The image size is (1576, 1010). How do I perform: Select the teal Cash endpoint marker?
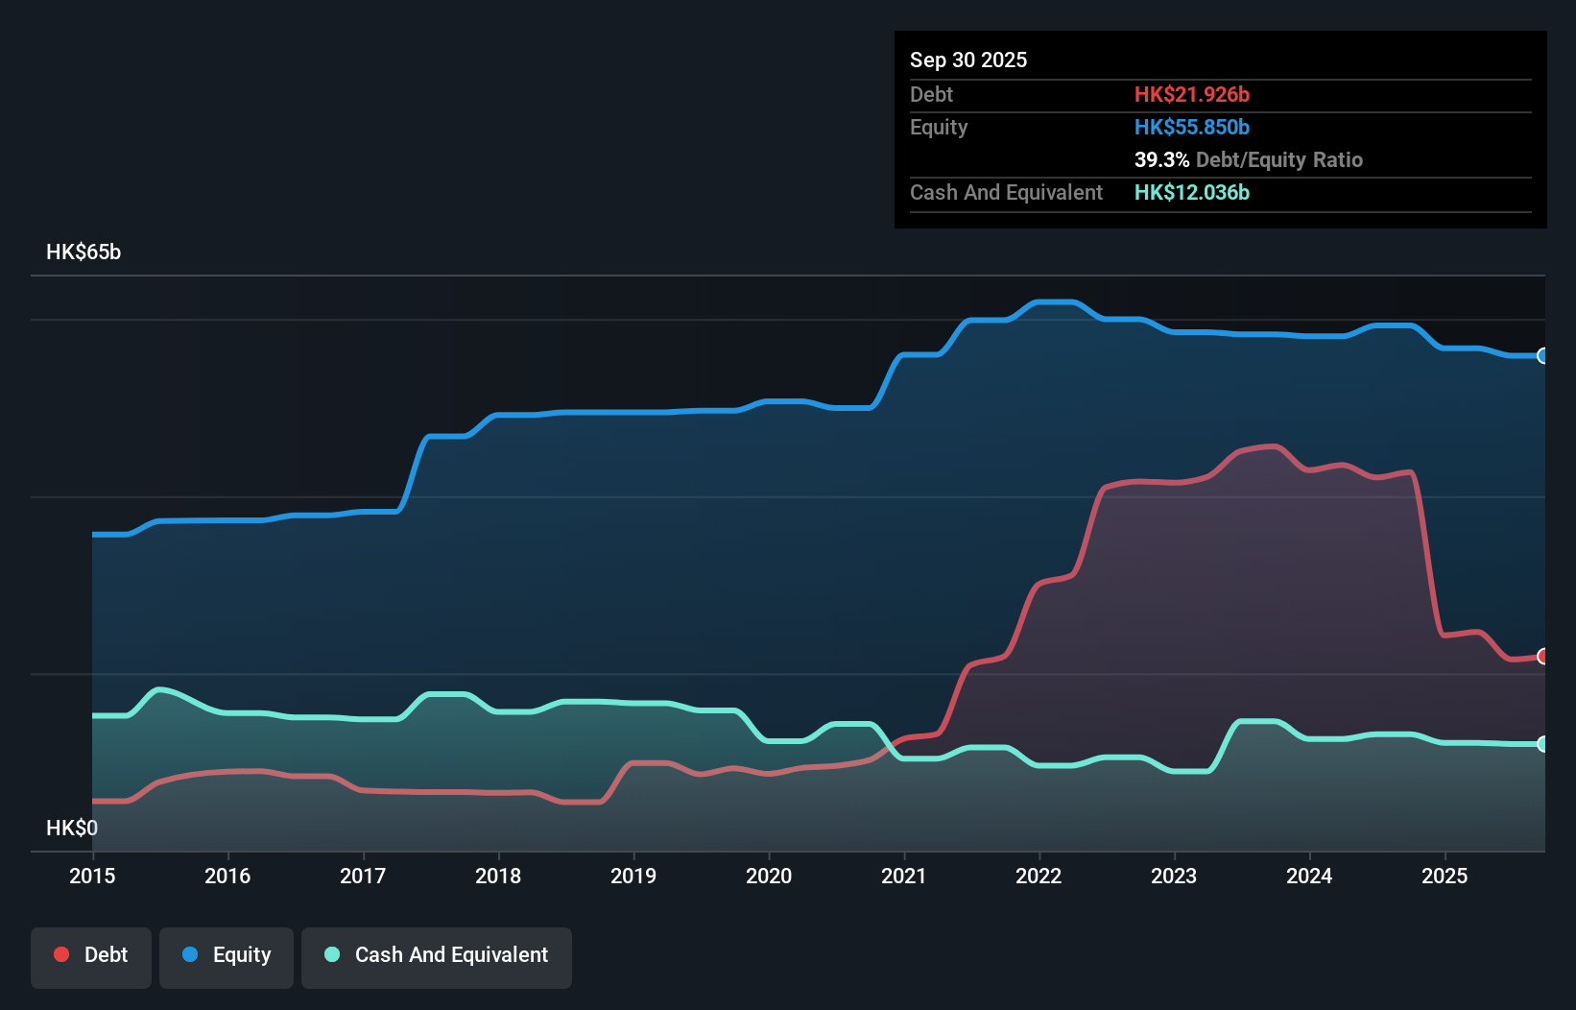click(1542, 744)
